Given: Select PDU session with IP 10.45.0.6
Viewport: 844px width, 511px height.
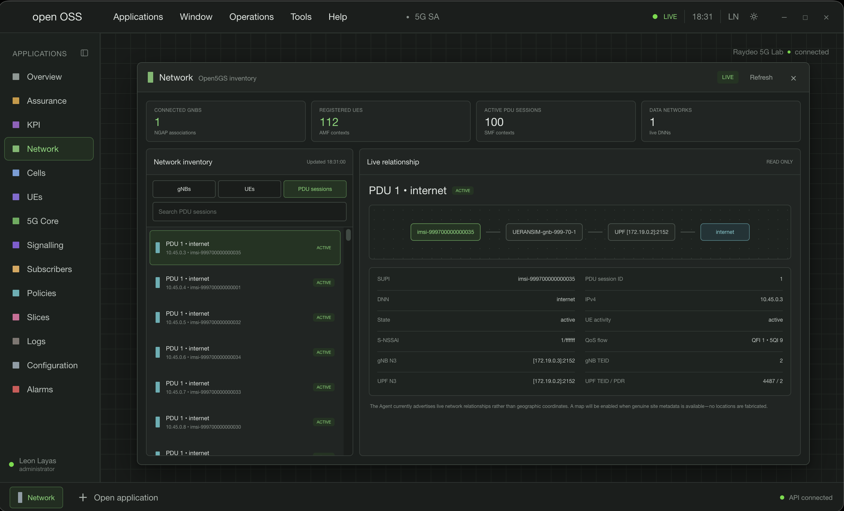Looking at the screenshot, I should (x=245, y=352).
